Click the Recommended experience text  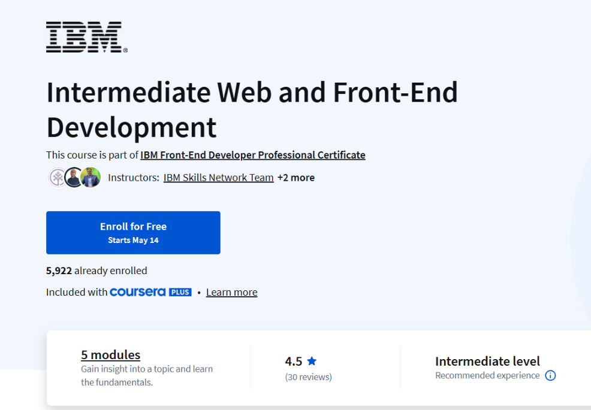pyautogui.click(x=487, y=376)
